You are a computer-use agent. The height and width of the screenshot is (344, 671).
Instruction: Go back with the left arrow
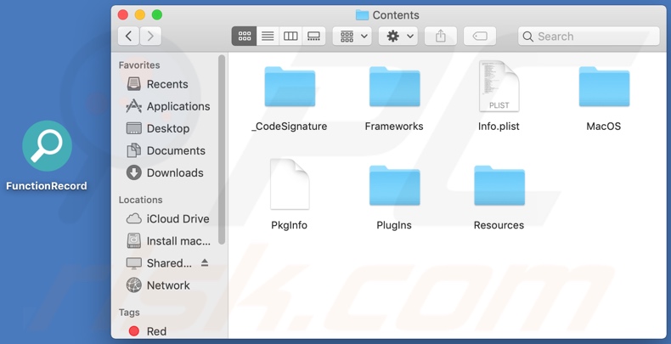click(128, 37)
